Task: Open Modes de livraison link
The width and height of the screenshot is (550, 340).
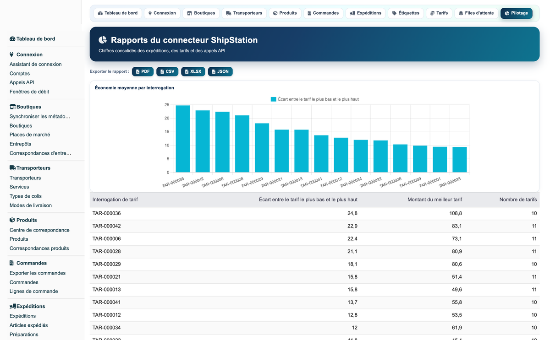Action: point(31,205)
